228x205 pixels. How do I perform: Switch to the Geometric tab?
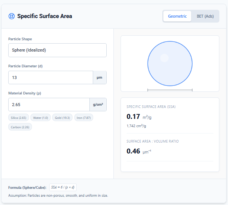[177, 16]
